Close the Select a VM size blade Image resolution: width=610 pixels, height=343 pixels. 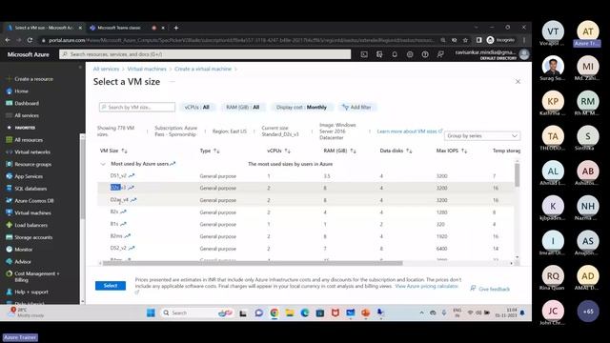coord(518,82)
